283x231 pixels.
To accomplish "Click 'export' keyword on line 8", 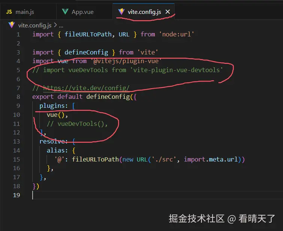I will click(x=43, y=97).
